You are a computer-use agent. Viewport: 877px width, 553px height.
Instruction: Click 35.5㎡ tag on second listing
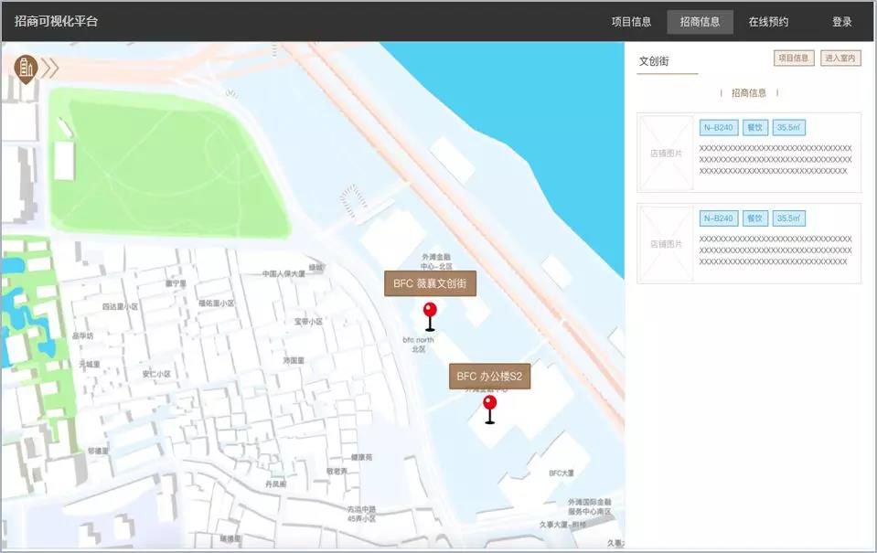788,218
